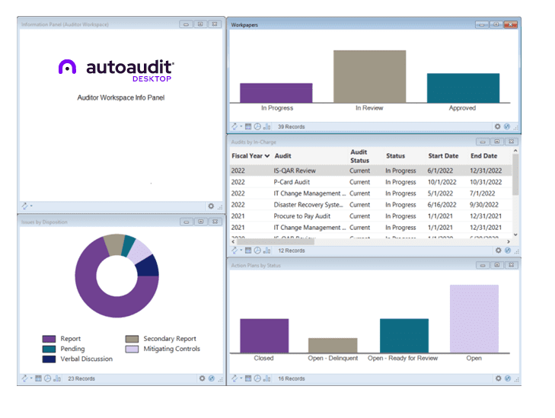Show Issues by Disposition as pie chart
Image resolution: width=555 pixels, height=418 pixels.
point(47,378)
